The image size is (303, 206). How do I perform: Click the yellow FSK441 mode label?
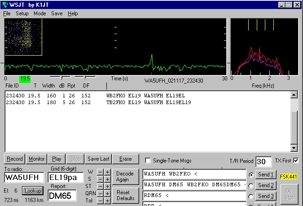[289, 177]
